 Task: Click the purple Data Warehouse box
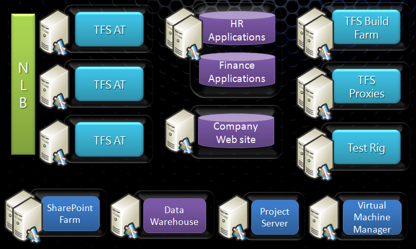pyautogui.click(x=174, y=216)
